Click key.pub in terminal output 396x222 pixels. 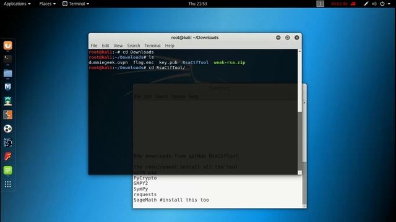pos(168,62)
